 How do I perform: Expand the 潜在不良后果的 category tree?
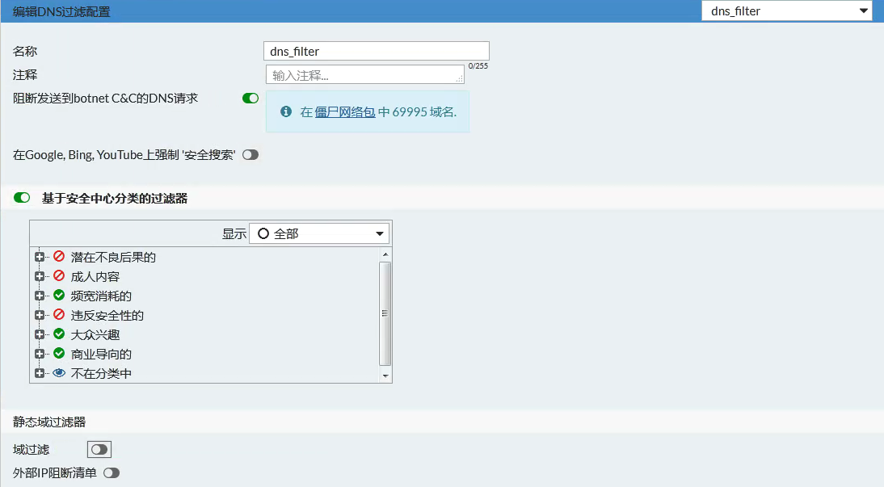tap(40, 257)
